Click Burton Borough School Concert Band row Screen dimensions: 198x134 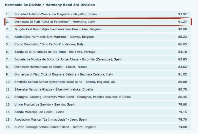58,127
